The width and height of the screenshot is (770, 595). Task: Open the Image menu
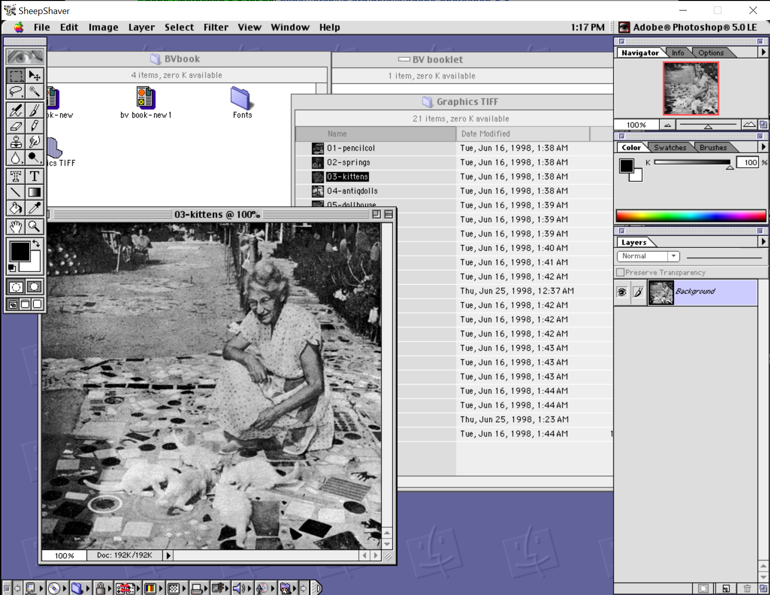(x=104, y=27)
